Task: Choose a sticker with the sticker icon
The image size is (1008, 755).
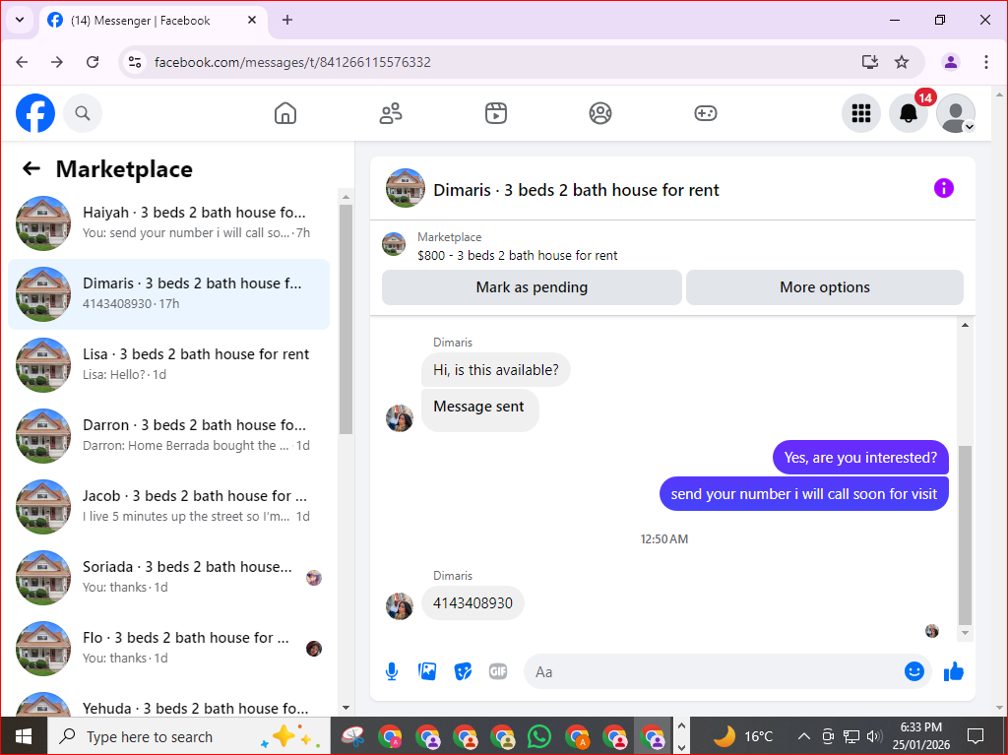Action: (x=463, y=672)
